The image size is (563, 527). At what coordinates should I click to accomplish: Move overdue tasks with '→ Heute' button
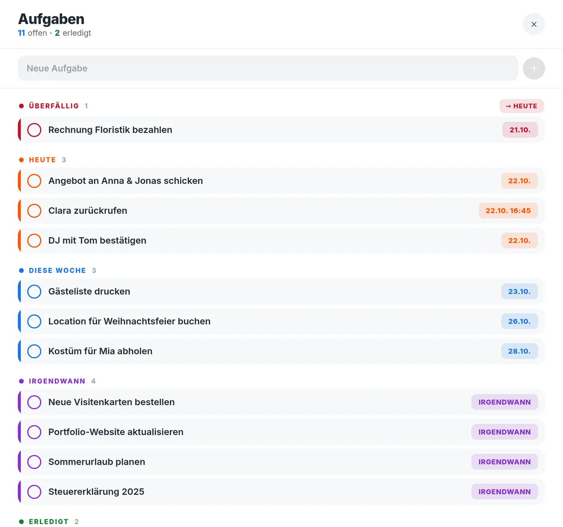(522, 106)
